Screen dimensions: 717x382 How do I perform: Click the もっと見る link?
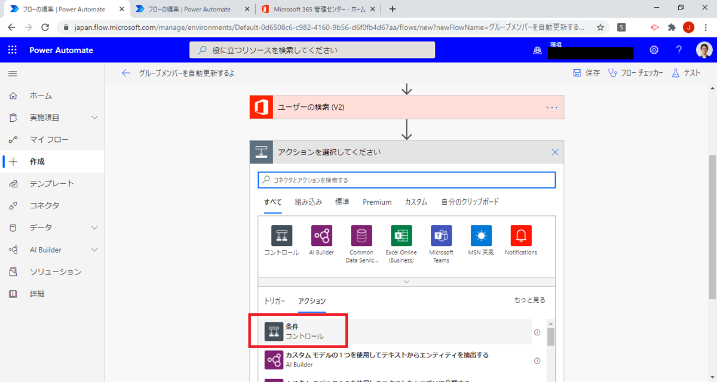[529, 300]
